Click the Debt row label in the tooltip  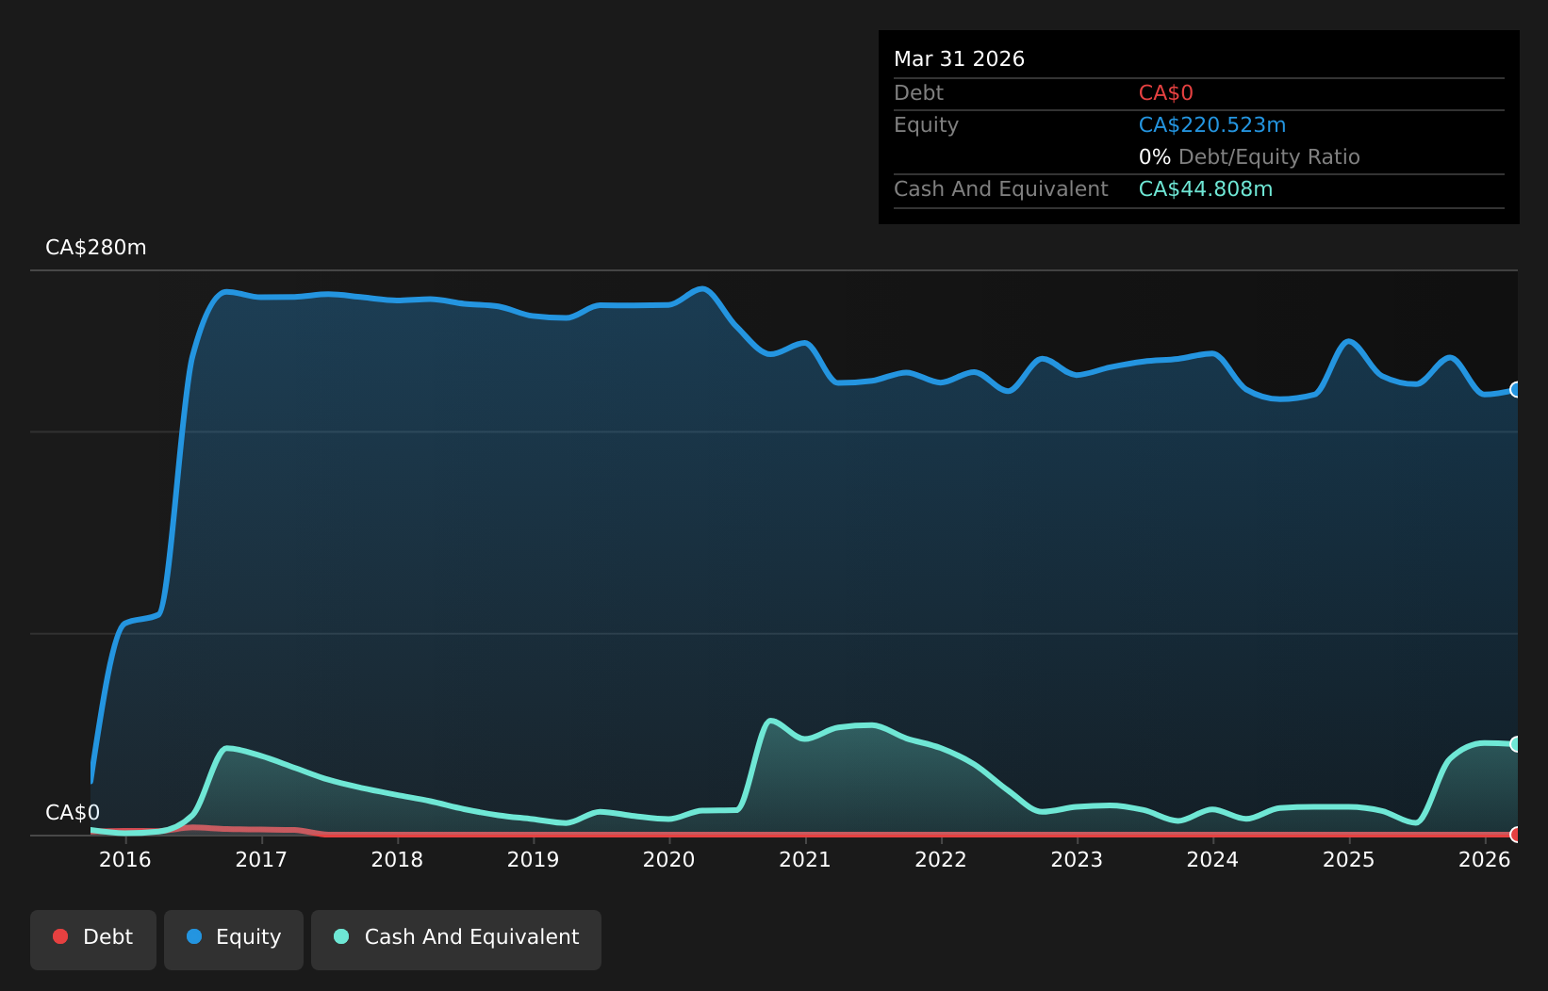(x=918, y=93)
